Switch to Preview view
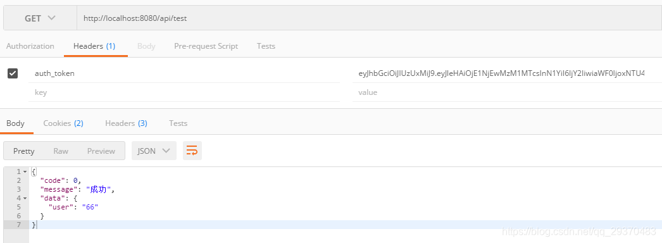This screenshot has height=243, width=662. pyautogui.click(x=101, y=151)
